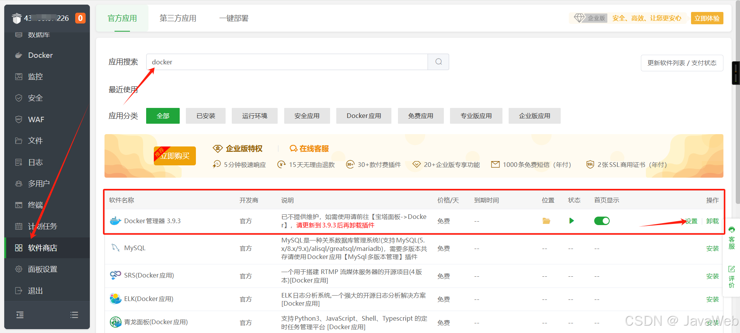
Task: Click the 青龙面板(Docker应用) name text
Action: tap(156, 322)
